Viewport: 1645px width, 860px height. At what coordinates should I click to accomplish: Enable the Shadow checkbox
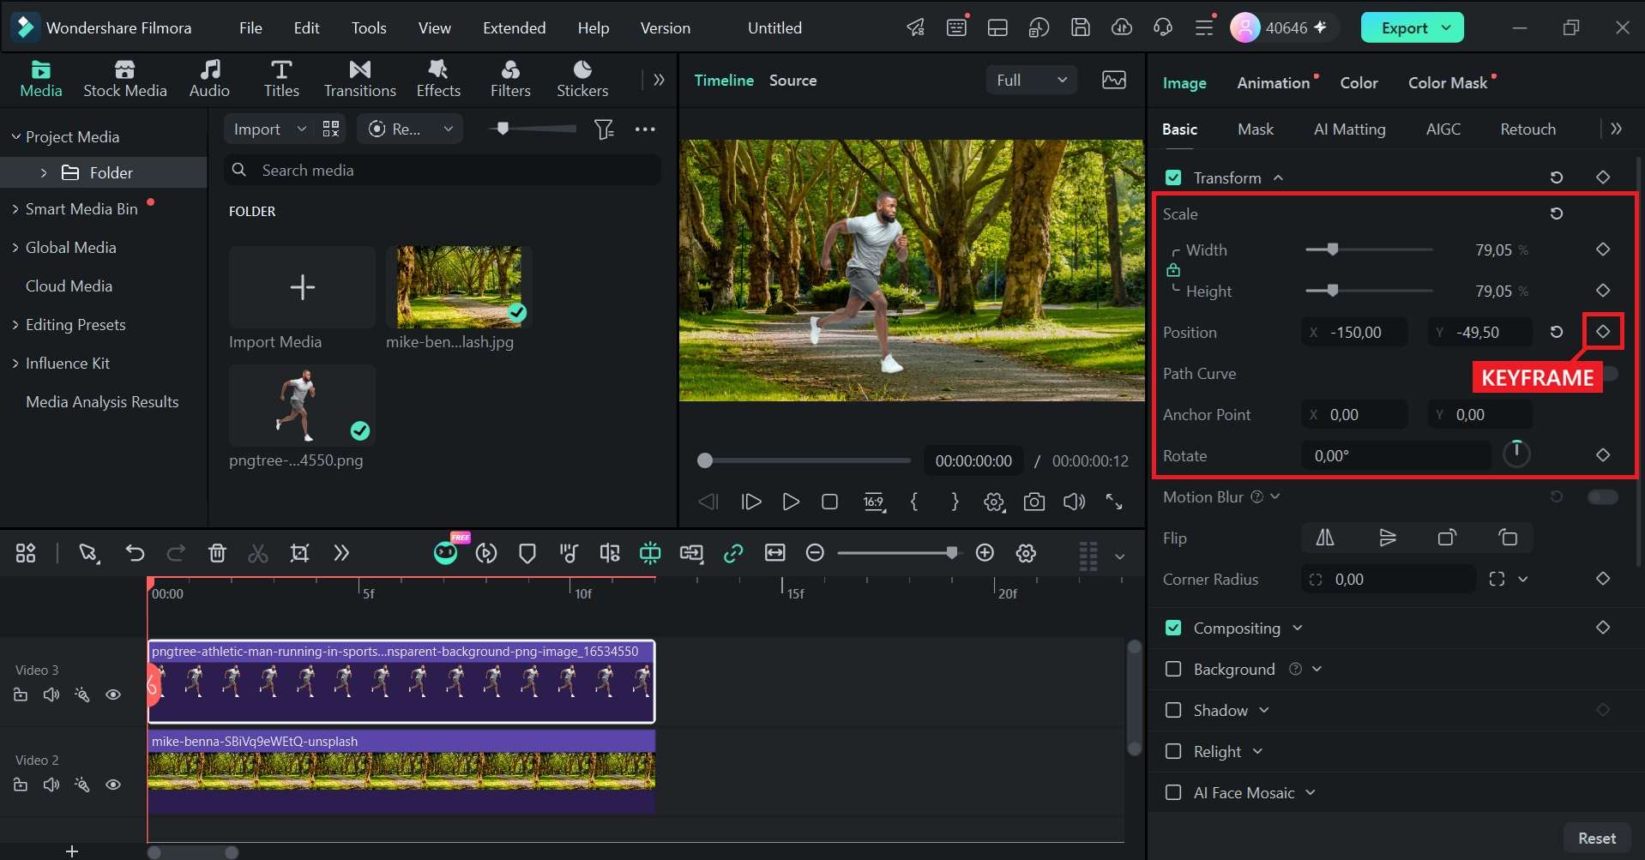[1173, 710]
